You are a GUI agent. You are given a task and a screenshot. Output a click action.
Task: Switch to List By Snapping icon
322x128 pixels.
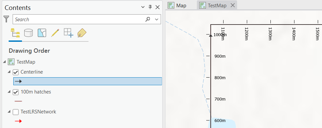pyautogui.click(x=69, y=33)
